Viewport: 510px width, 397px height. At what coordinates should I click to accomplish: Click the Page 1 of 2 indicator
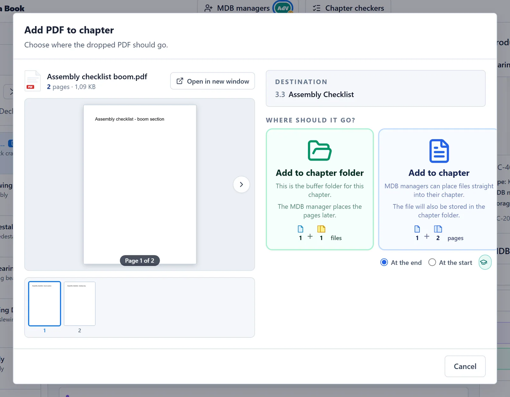point(140,260)
